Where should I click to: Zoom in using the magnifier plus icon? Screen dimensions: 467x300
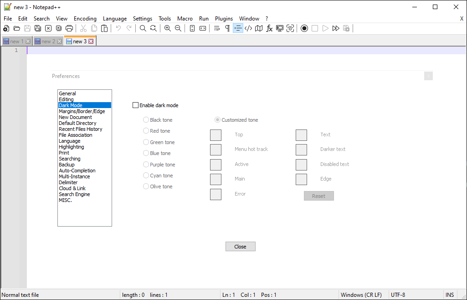167,28
